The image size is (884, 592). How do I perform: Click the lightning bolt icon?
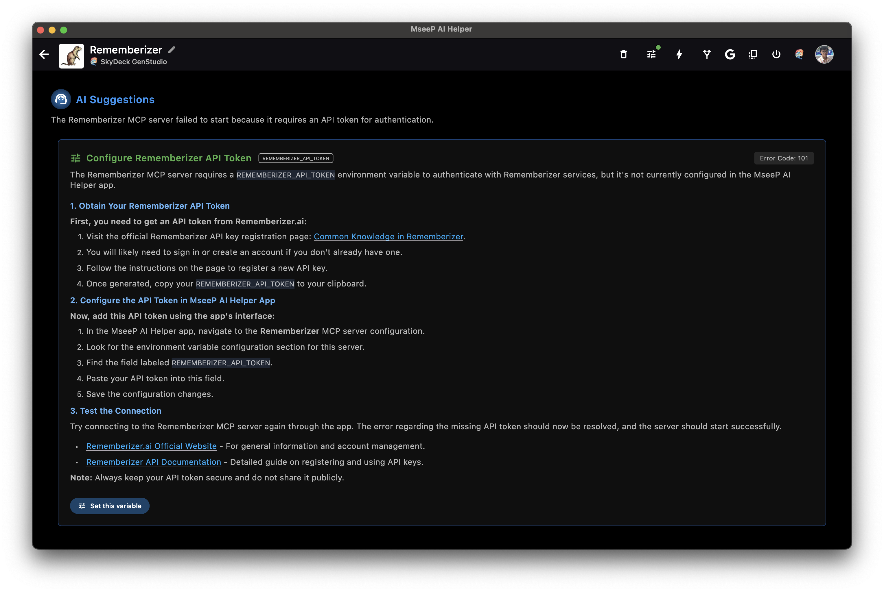click(679, 54)
